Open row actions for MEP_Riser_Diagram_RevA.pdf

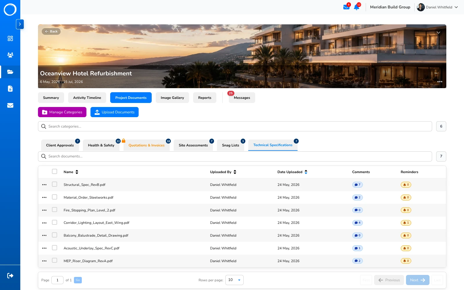(44, 261)
